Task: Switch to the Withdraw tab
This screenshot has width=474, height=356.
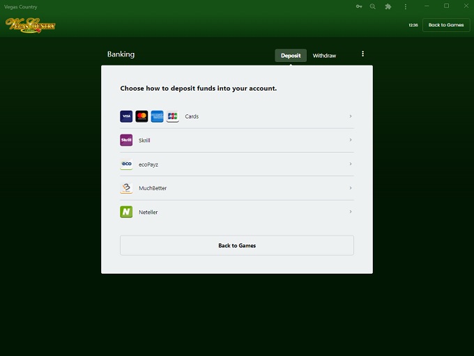Action: point(324,56)
